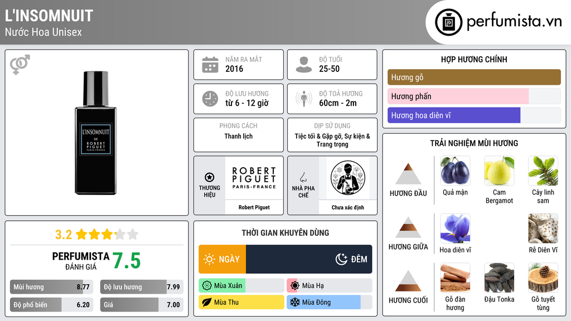Click the launch year value 2016

[x=234, y=69]
